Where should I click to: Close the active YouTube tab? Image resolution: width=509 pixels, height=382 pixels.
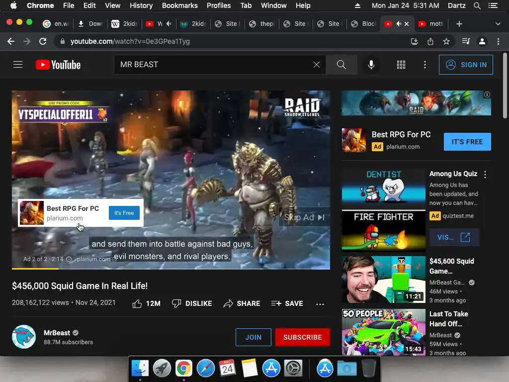tap(407, 24)
